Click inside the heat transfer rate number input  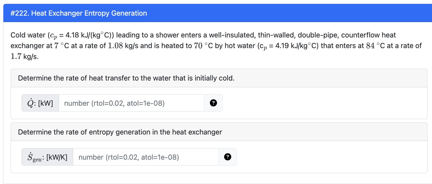(131, 103)
